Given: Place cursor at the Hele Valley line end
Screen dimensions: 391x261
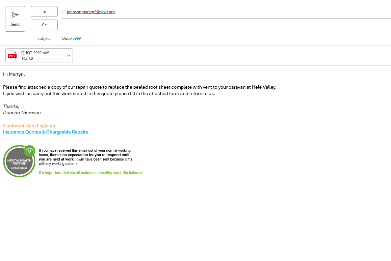Looking at the screenshot, I should click(x=277, y=87).
